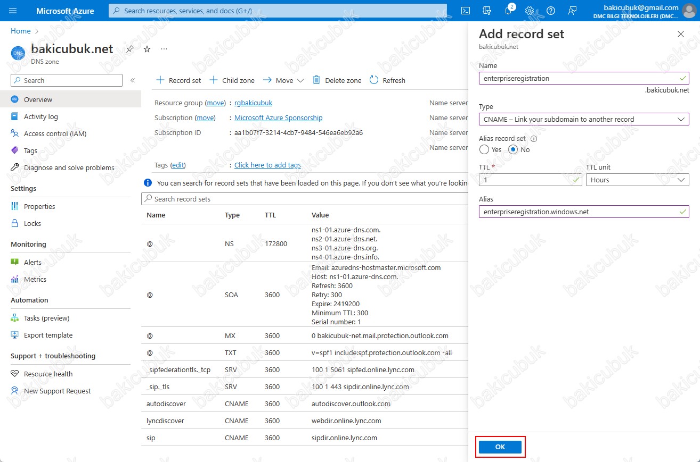Select the autodiscover CNAME record row

(x=305, y=404)
